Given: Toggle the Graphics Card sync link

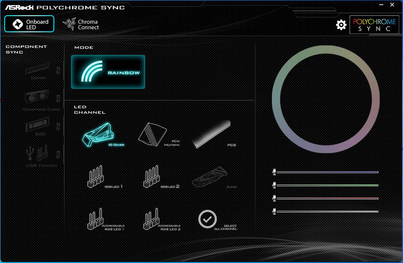Looking at the screenshot, I should 58,98.
